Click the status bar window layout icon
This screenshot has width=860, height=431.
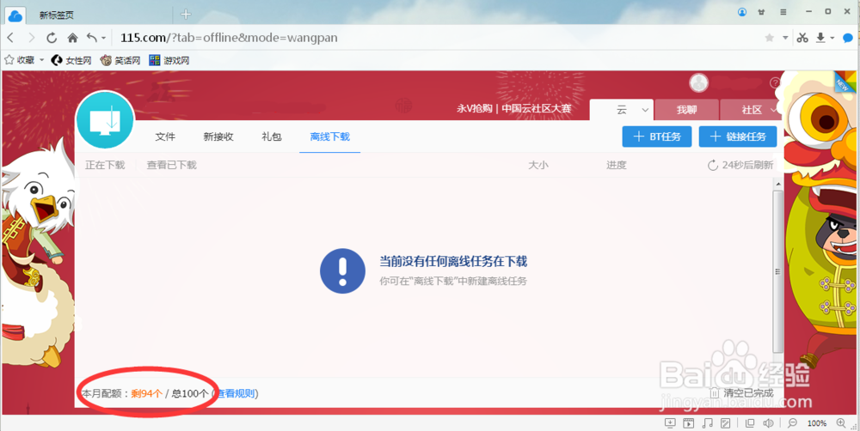click(750, 422)
